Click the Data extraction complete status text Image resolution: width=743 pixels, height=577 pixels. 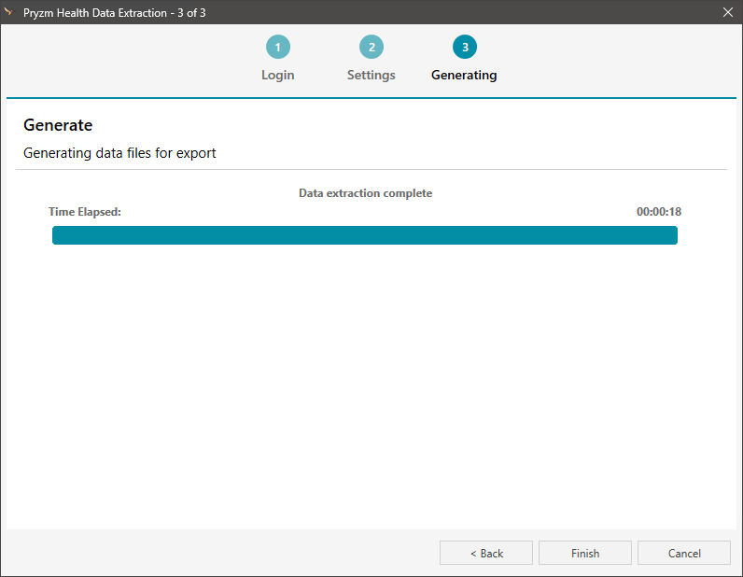pos(365,193)
